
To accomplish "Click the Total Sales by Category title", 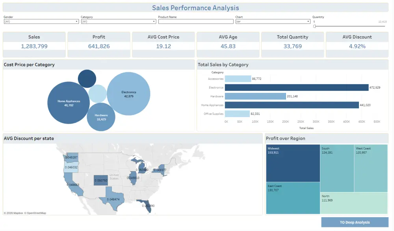I will pos(223,65).
